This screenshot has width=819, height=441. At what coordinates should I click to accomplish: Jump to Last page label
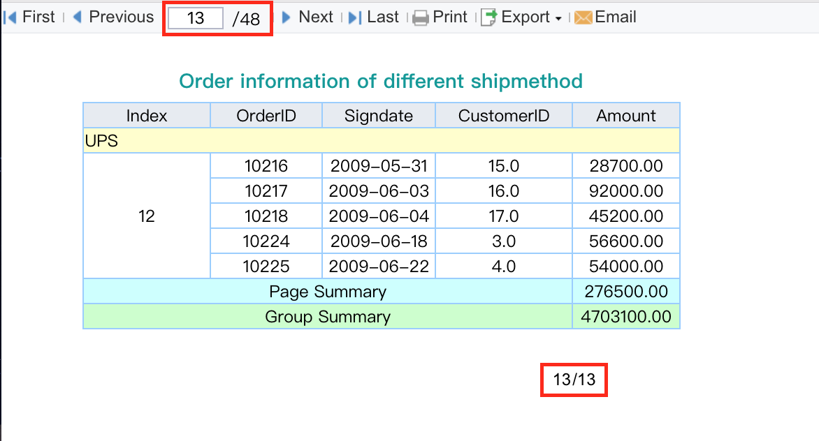(382, 17)
